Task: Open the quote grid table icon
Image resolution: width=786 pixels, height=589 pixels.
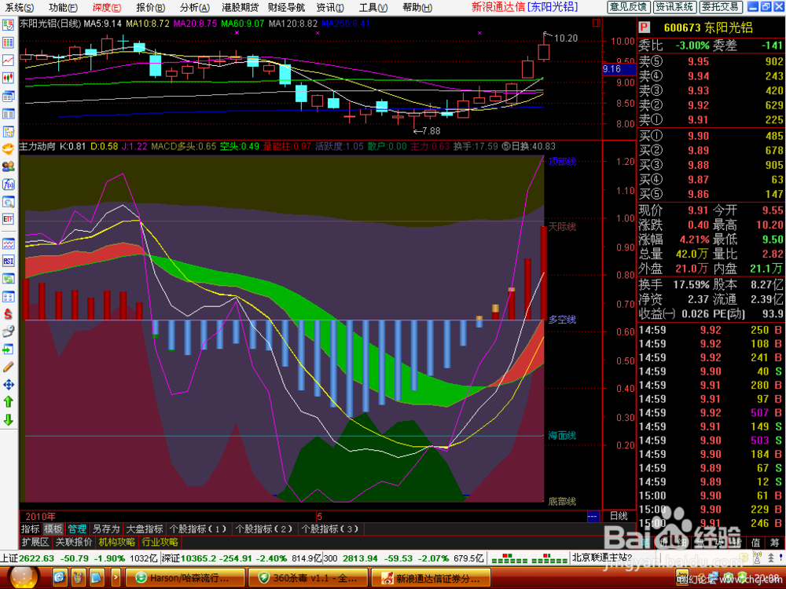Action: pos(8,43)
